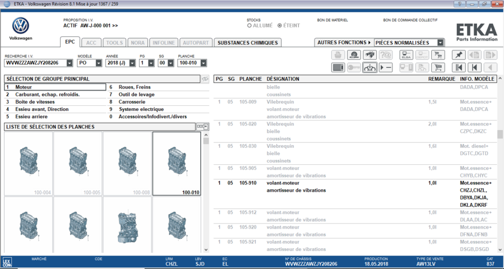Toggle the vehicle info icon with letter i

369,67
